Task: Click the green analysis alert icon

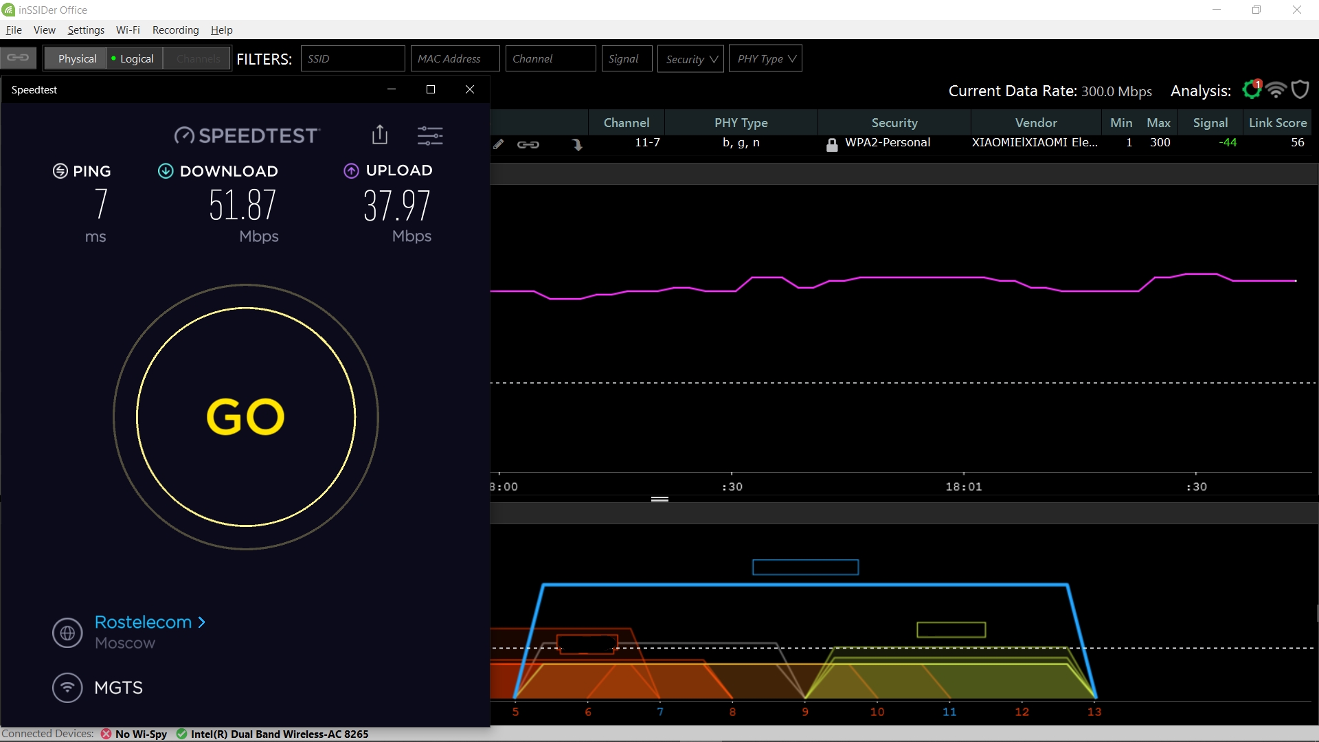Action: (1252, 90)
